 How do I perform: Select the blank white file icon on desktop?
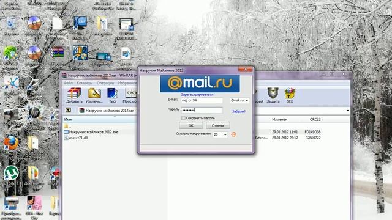point(57,24)
